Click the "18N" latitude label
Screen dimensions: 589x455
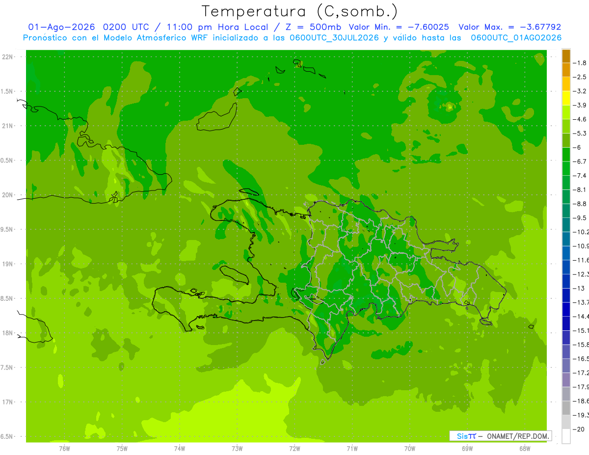click(7, 333)
